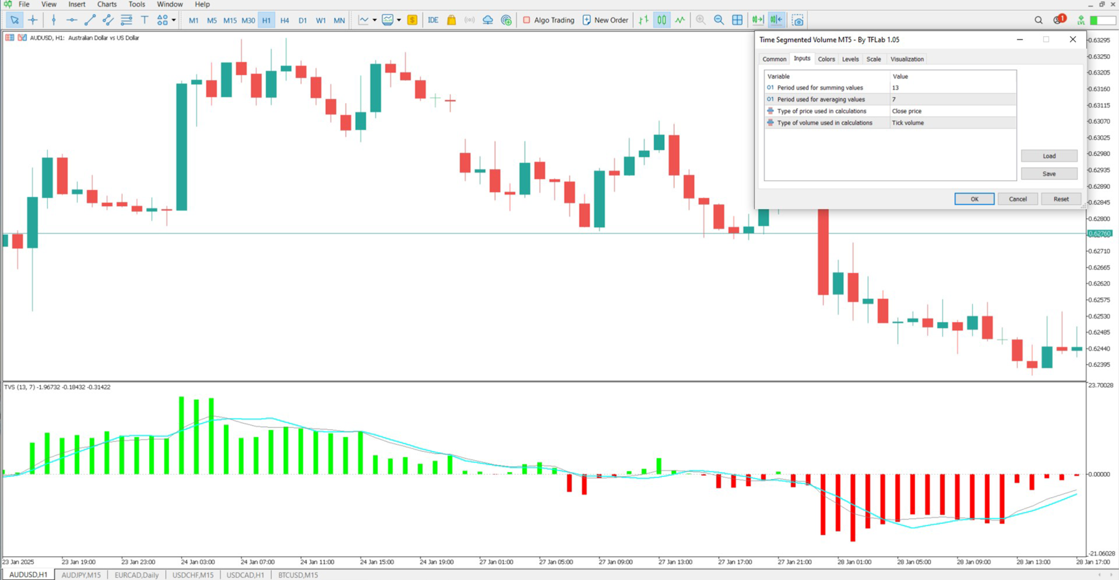Take a chart screenshot with the camera icon
This screenshot has height=580, width=1119.
tap(797, 19)
